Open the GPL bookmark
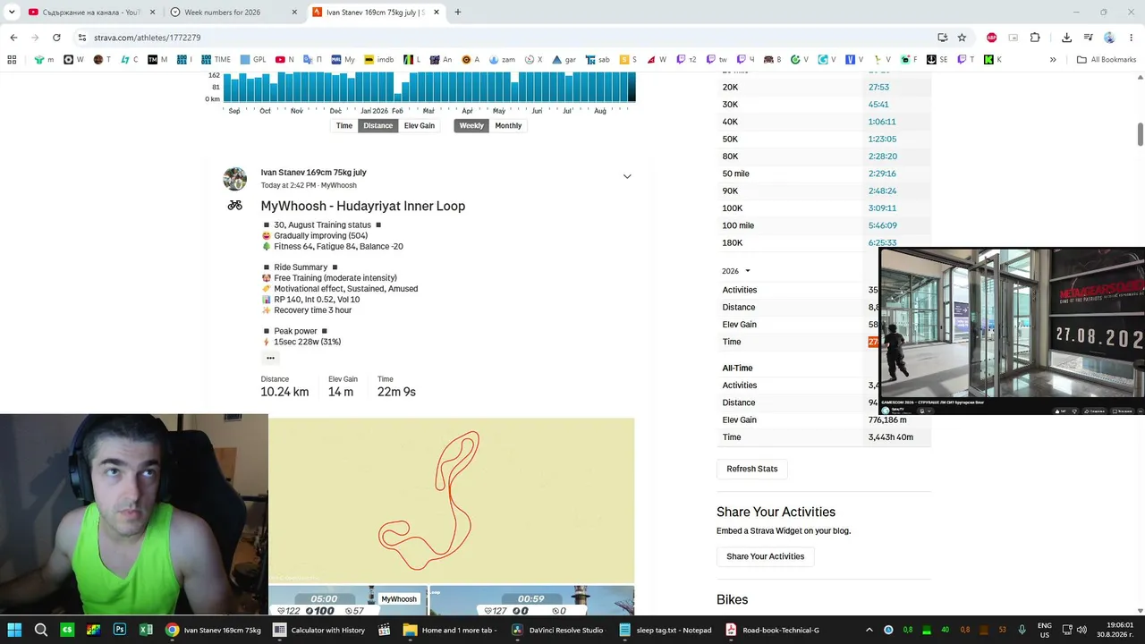Screen dimensions: 1145x644 click(253, 60)
